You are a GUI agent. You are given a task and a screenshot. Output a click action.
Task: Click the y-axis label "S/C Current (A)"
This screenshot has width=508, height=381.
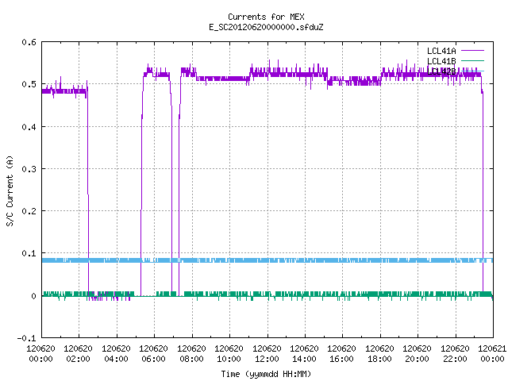(x=10, y=191)
